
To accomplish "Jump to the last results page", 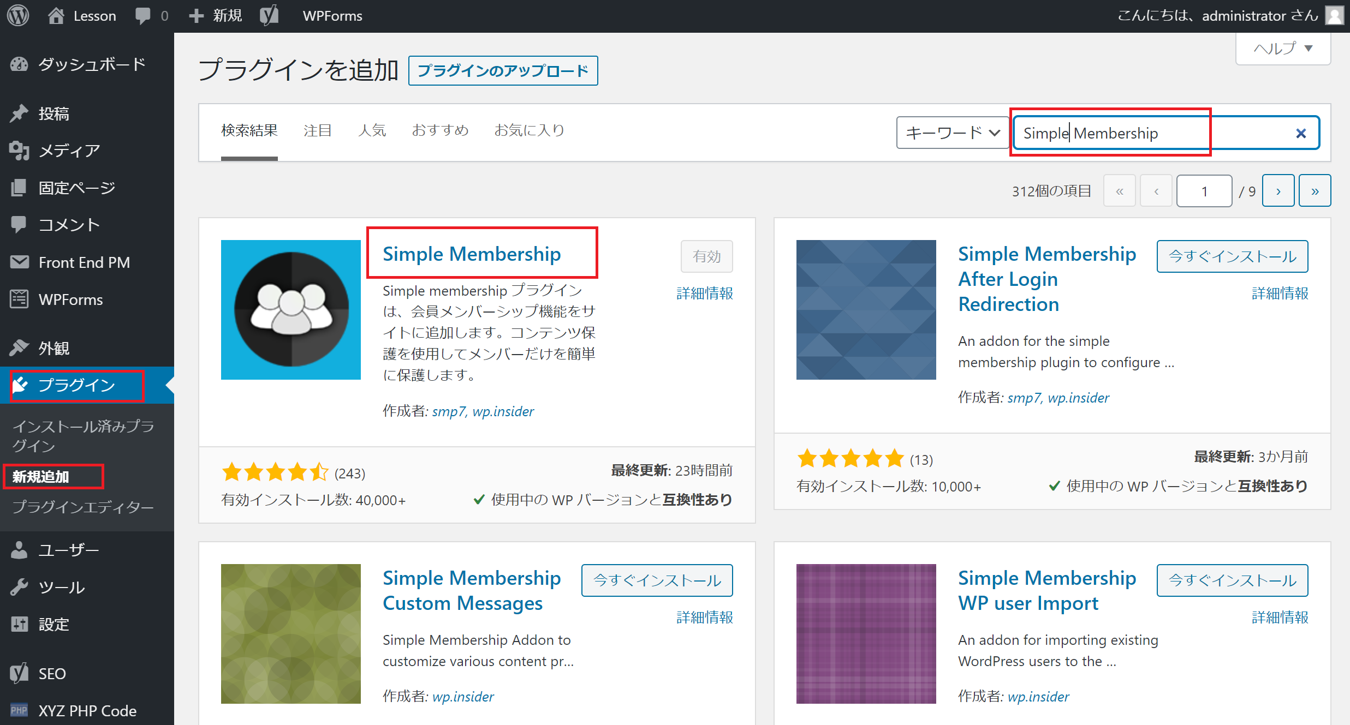I will click(1315, 191).
